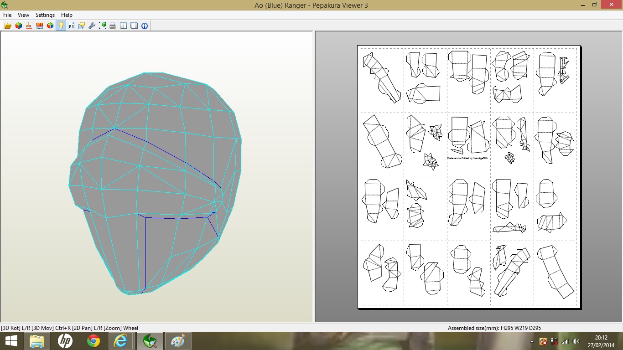Screen dimensions: 623x350
Task: Launch Internet Explorer from the taskbar
Action: coord(121,341)
